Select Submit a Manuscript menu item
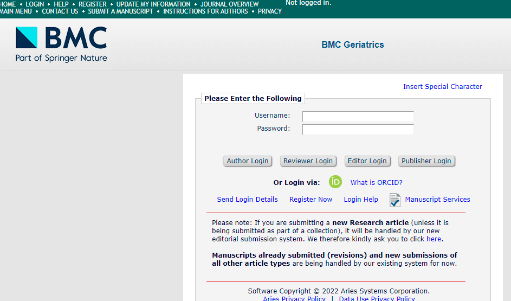 click(121, 11)
